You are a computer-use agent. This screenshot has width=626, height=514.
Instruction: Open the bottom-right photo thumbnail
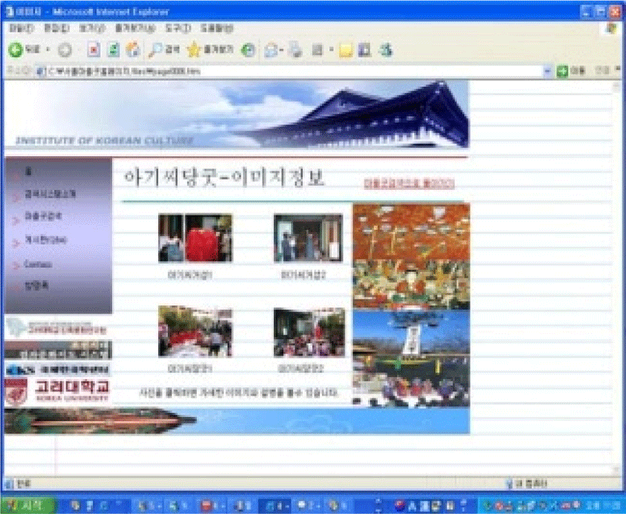(309, 332)
